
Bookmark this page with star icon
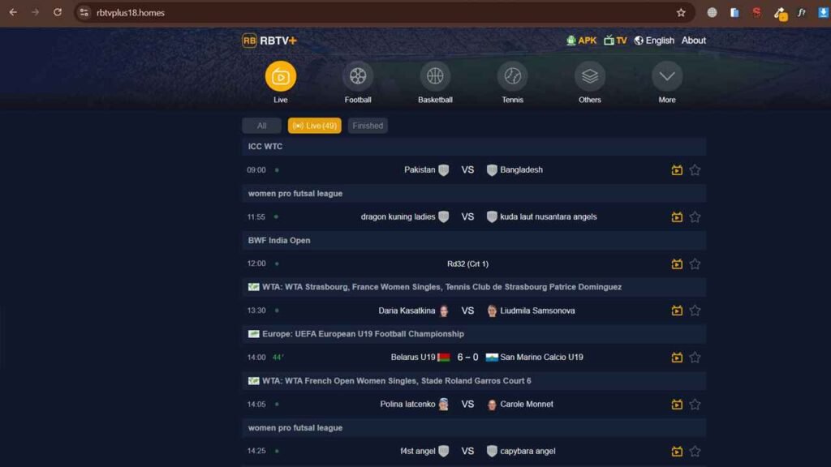(x=681, y=13)
